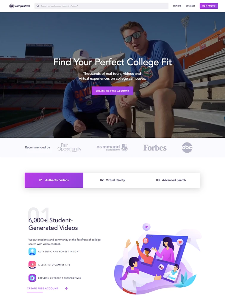This screenshot has height=298, width=225.
Task: Open the 03. Advanced Search tab
Action: 171,180
